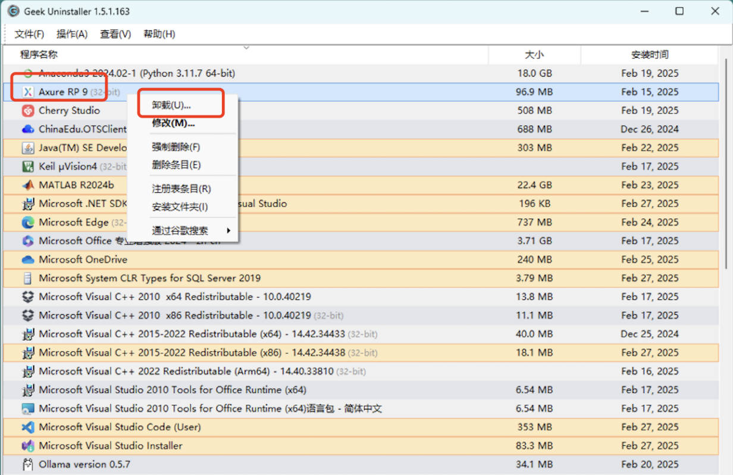The height and width of the screenshot is (475, 733).
Task: Click the Keil µVision4 icon
Action: click(28, 166)
